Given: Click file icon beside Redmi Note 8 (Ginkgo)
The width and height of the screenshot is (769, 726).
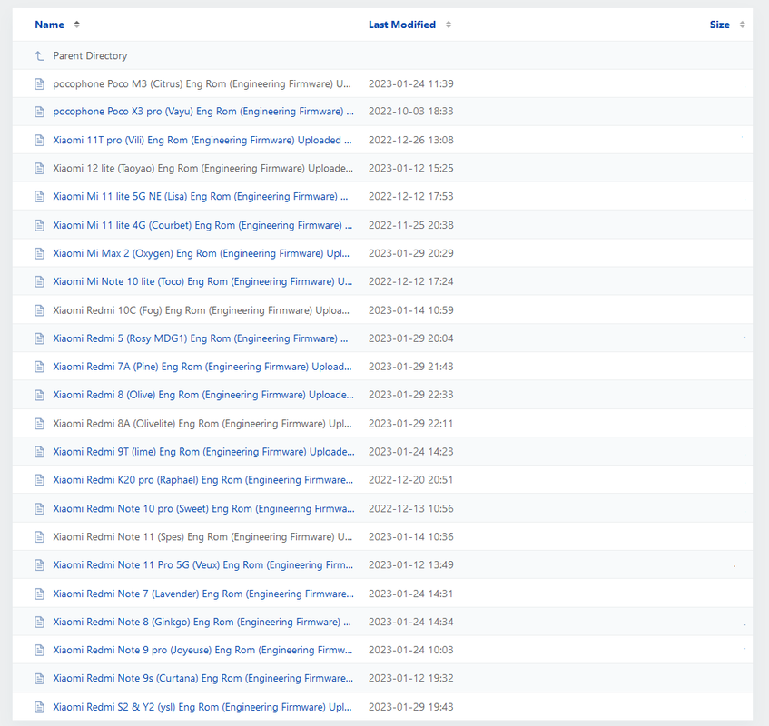Looking at the screenshot, I should [40, 622].
